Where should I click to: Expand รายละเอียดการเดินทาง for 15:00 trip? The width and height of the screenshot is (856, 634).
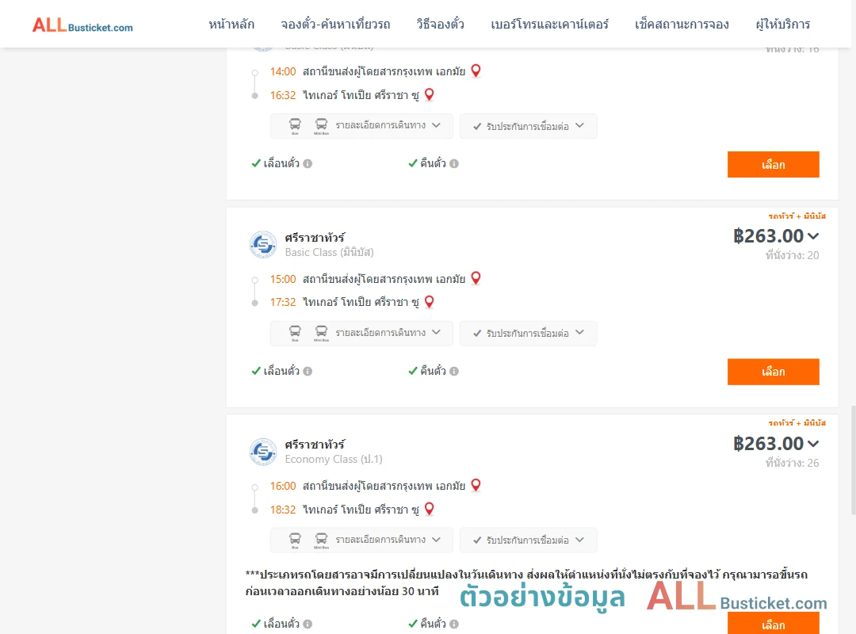[361, 333]
